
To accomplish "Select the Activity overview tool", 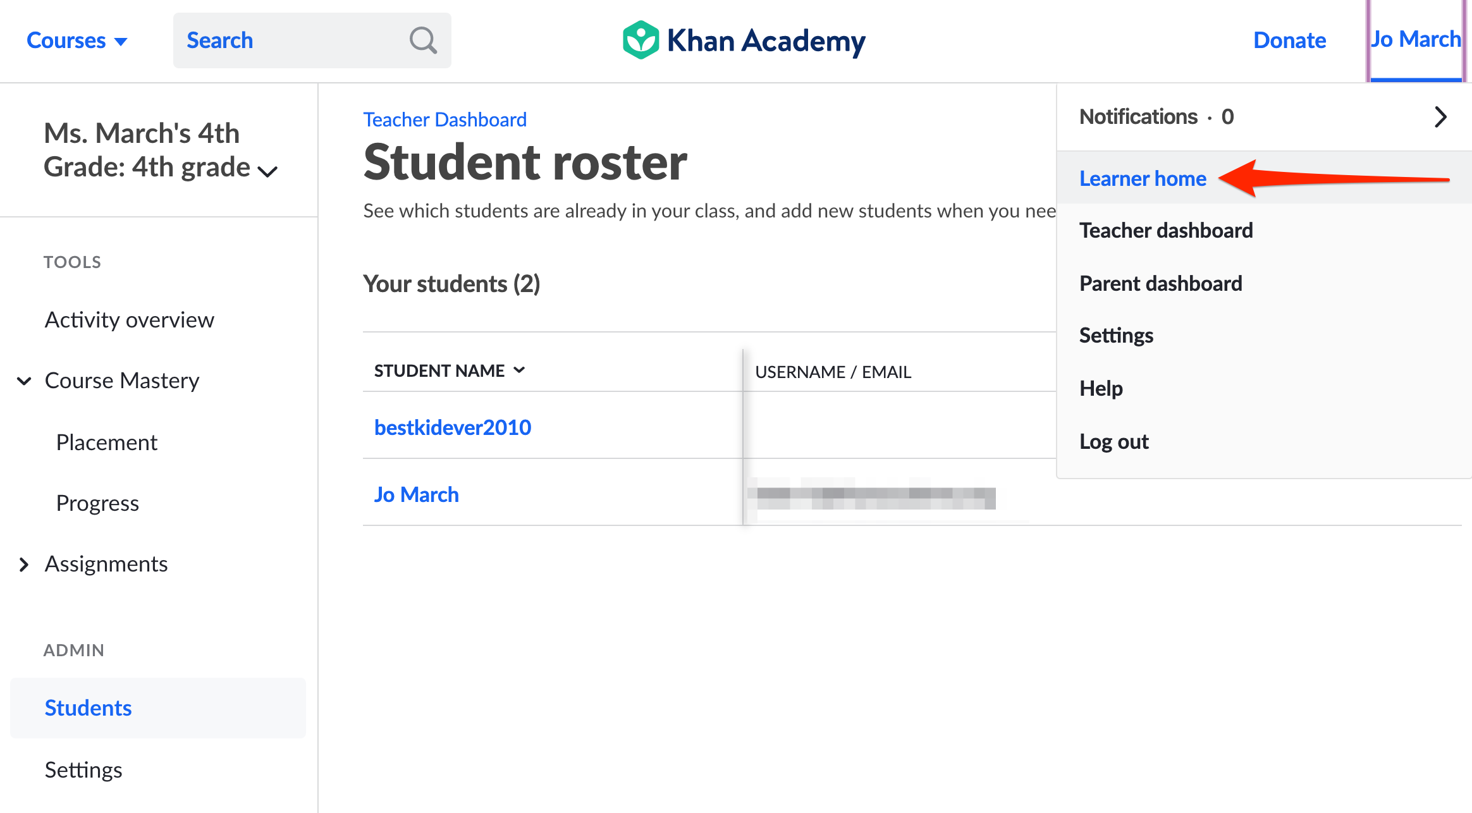I will click(x=129, y=319).
